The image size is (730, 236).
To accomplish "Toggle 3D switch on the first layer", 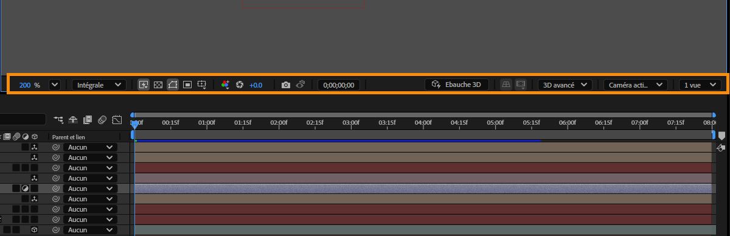I will (35, 147).
